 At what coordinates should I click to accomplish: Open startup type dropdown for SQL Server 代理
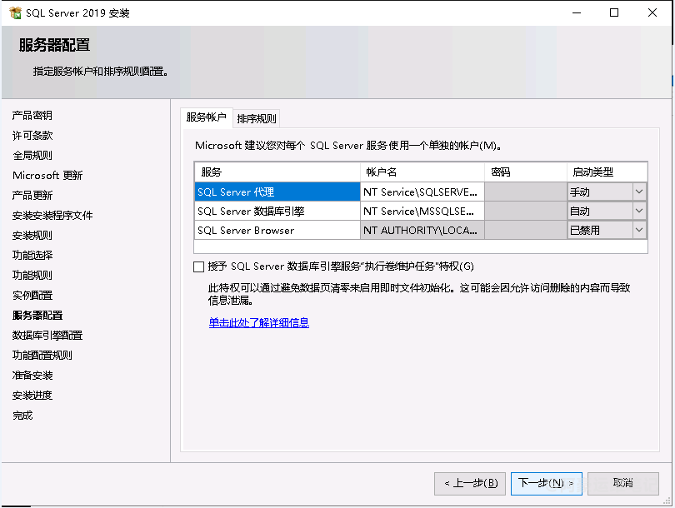tap(639, 192)
